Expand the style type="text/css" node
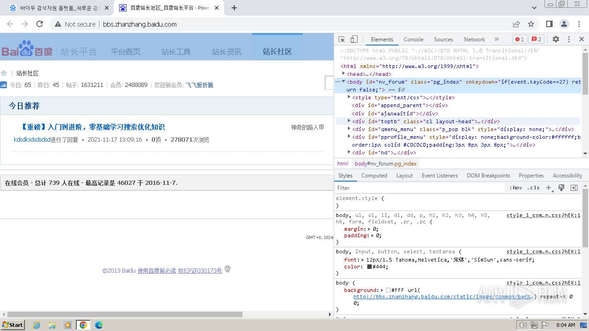 349,97
